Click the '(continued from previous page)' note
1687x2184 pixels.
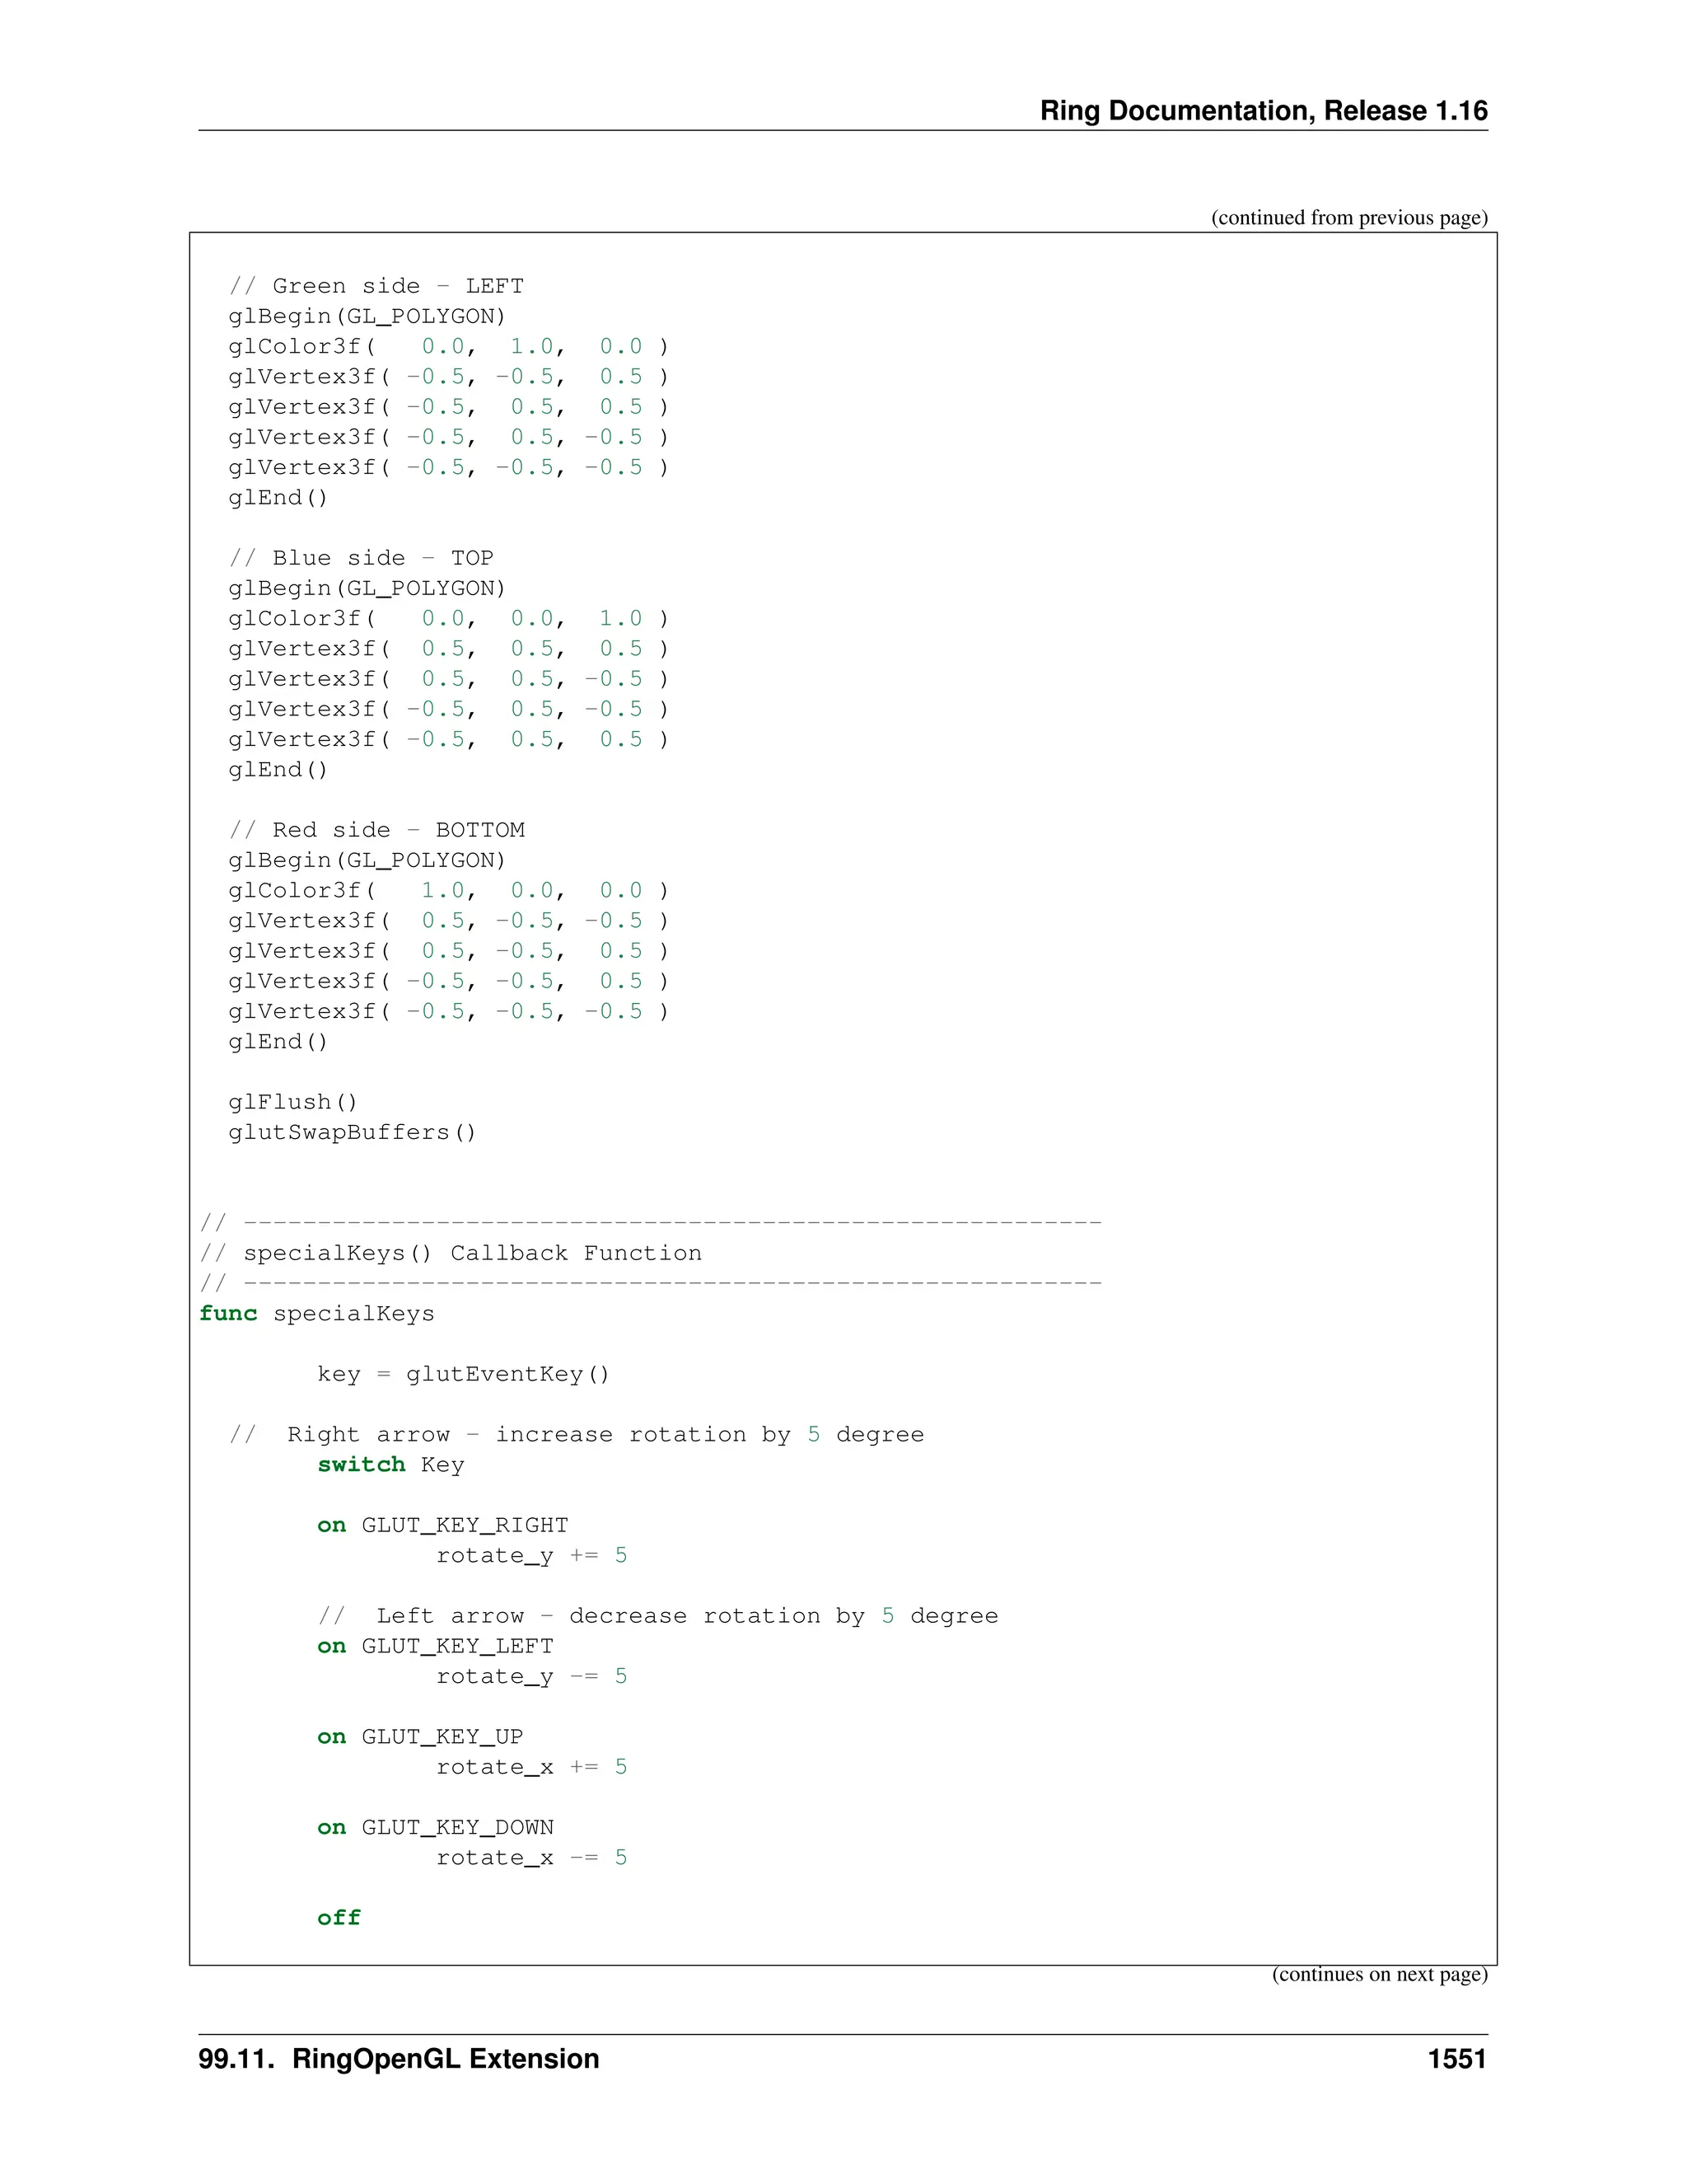click(1348, 218)
